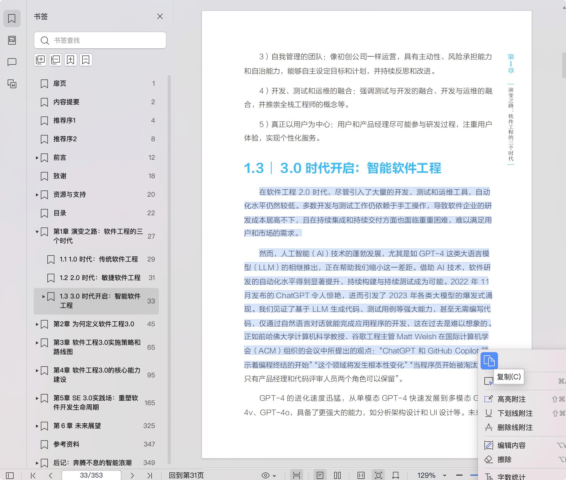Click the zoom out minus button
566x480 pixels.
(x=459, y=475)
